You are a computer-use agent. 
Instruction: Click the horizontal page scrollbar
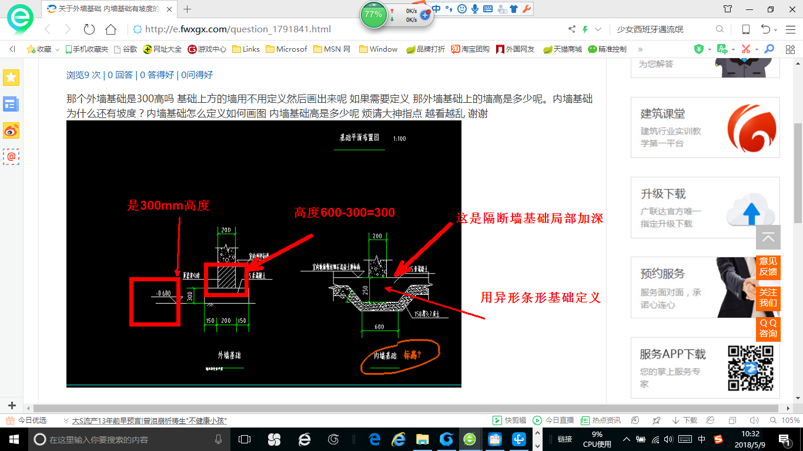point(406,408)
